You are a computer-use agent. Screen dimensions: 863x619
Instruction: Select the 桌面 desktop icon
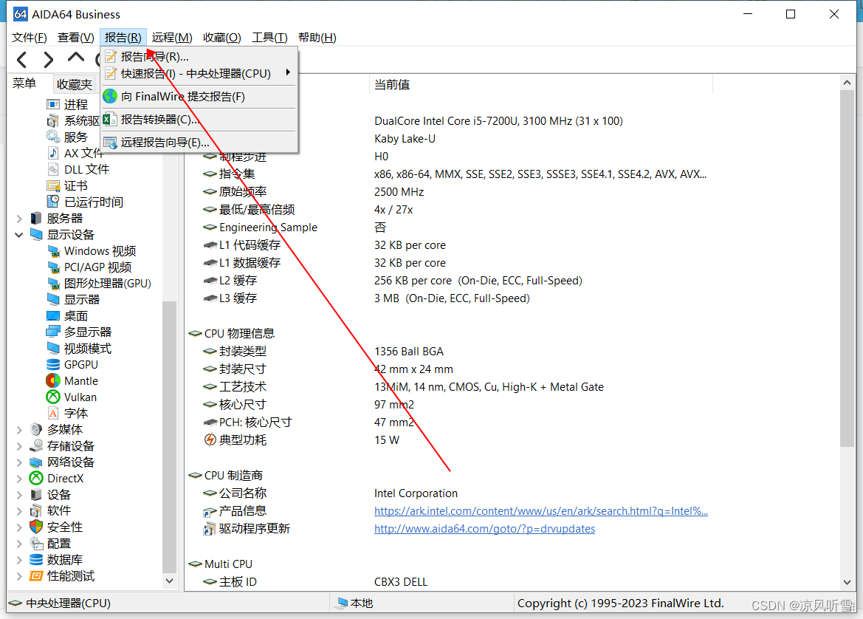53,316
